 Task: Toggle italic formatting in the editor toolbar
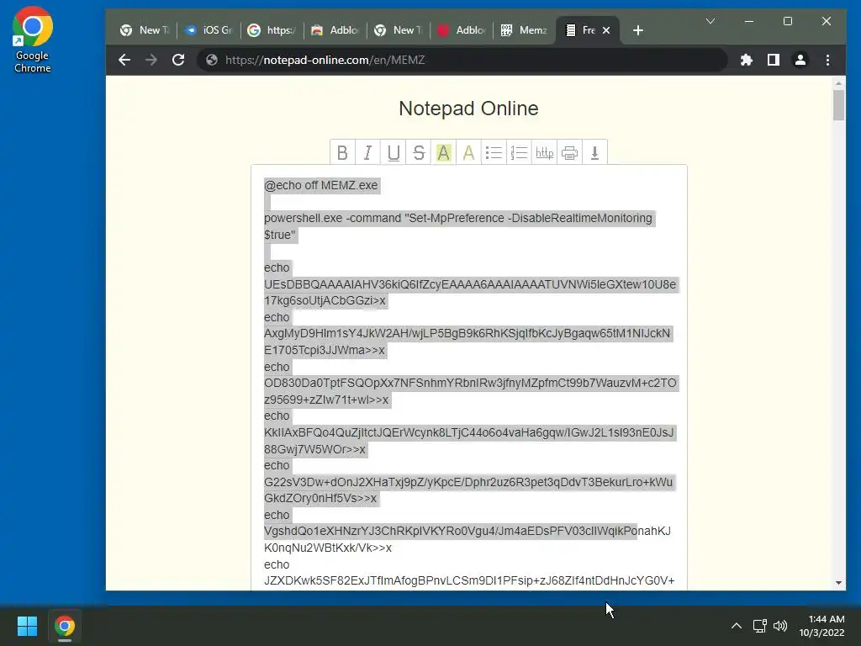click(368, 152)
